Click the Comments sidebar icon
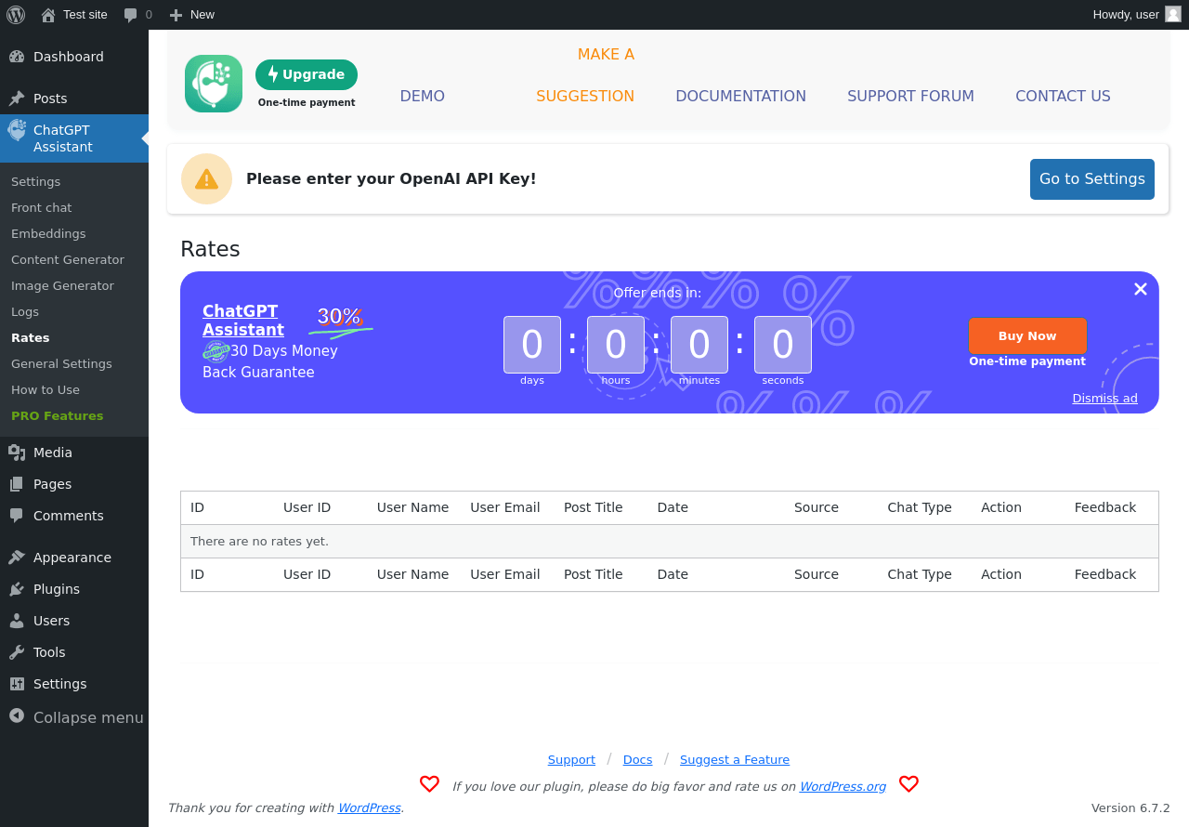The image size is (1189, 827). click(x=17, y=516)
